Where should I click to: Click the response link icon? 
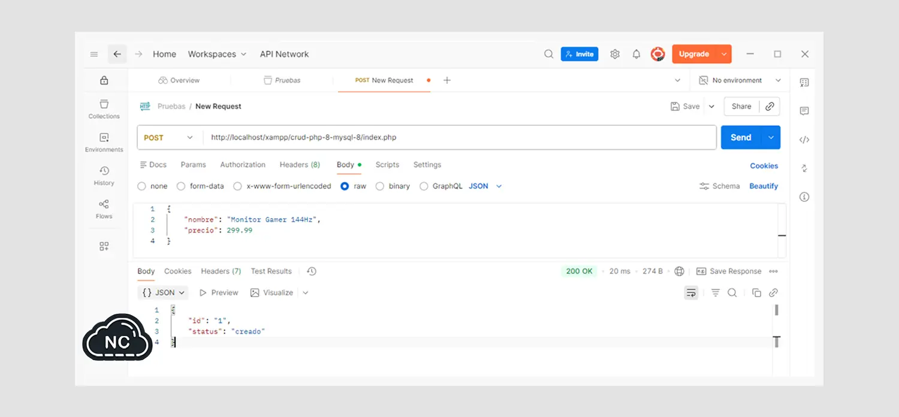tap(774, 292)
